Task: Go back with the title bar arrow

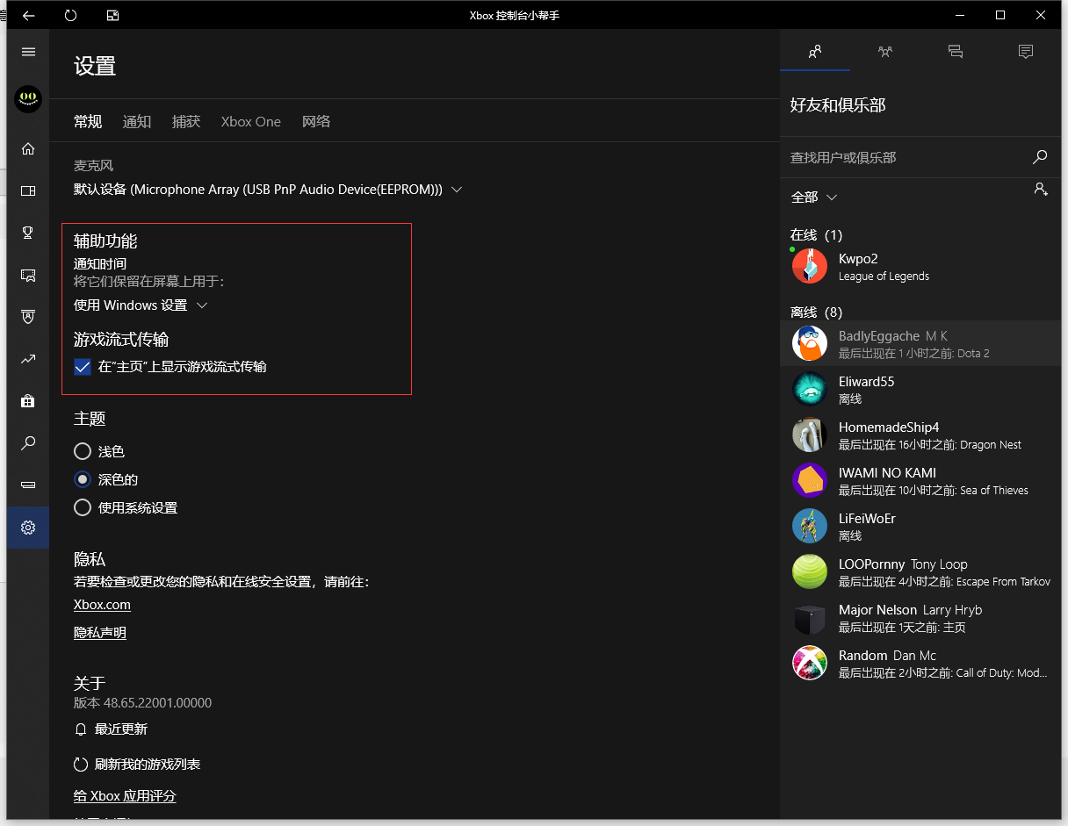Action: click(28, 15)
